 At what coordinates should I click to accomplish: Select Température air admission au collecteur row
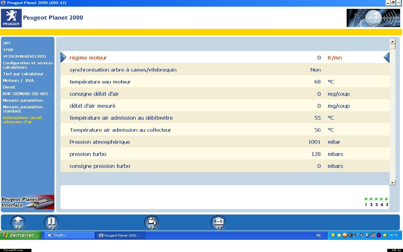[x=225, y=130]
